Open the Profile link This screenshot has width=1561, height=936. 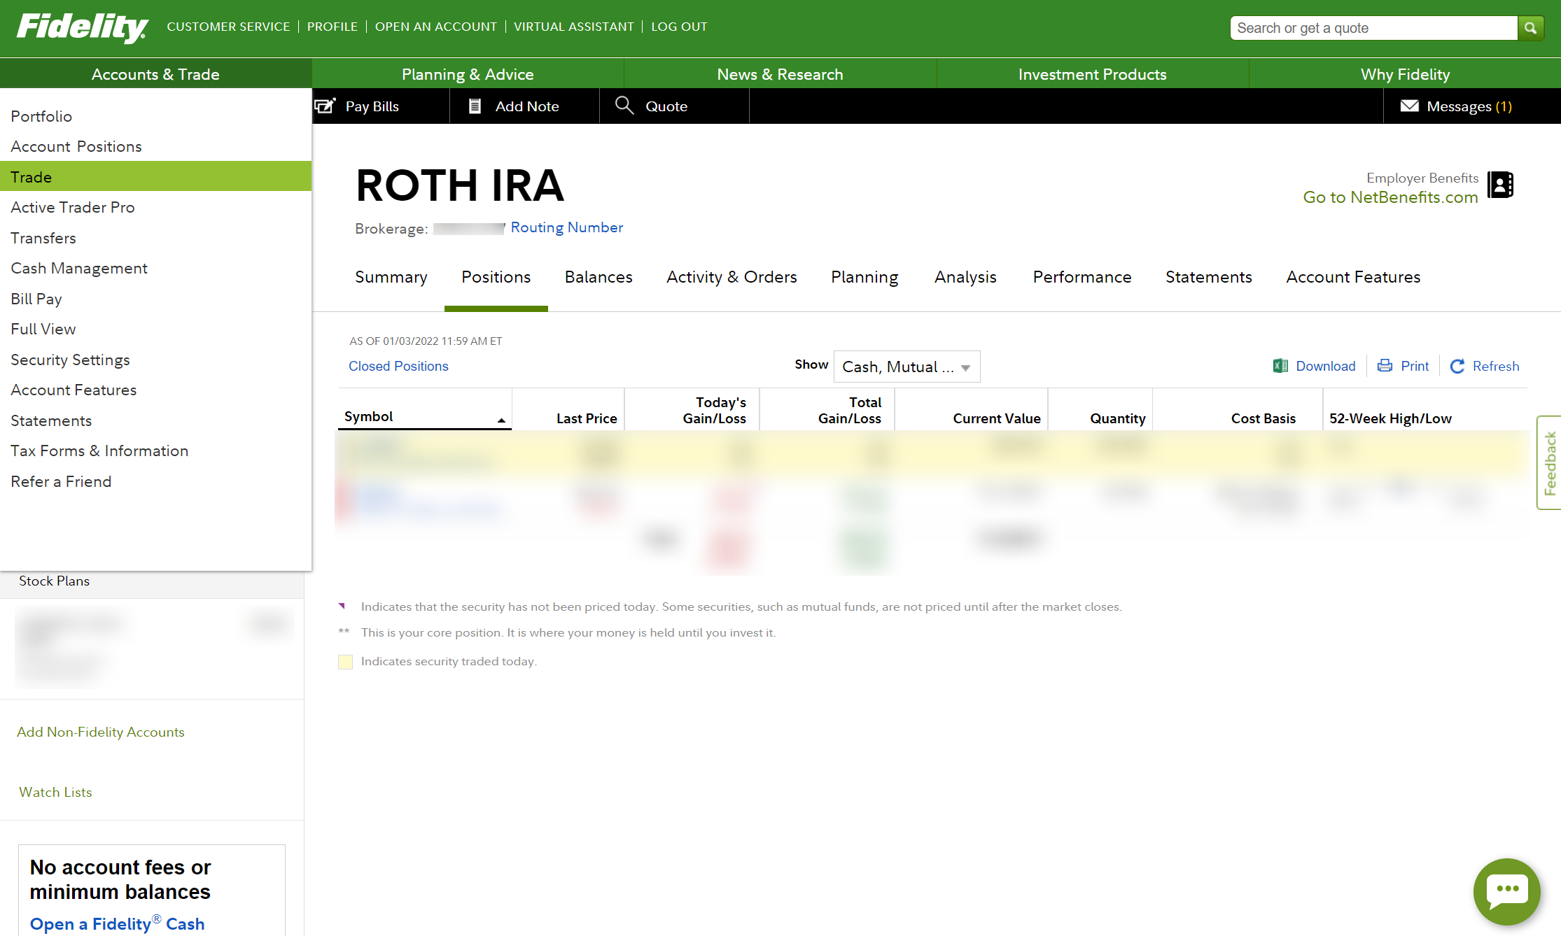(332, 27)
